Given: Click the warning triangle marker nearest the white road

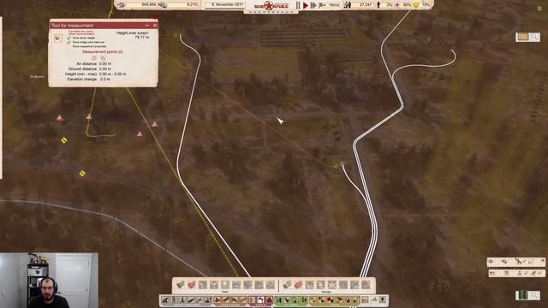Looking at the screenshot, I should [x=154, y=124].
